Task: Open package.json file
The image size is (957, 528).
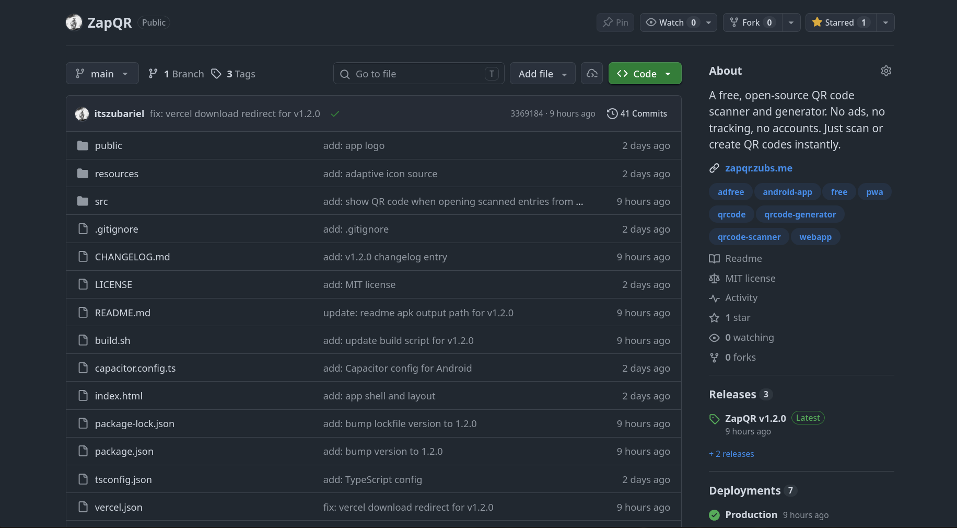Action: pos(124,451)
